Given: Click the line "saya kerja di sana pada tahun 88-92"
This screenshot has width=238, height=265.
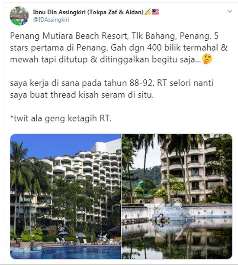Looking at the screenshot, I should pos(82,83).
